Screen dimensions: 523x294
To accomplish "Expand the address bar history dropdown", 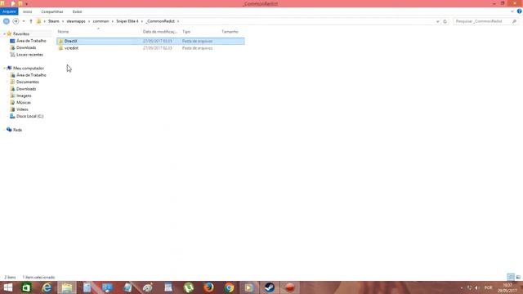I will click(x=437, y=21).
